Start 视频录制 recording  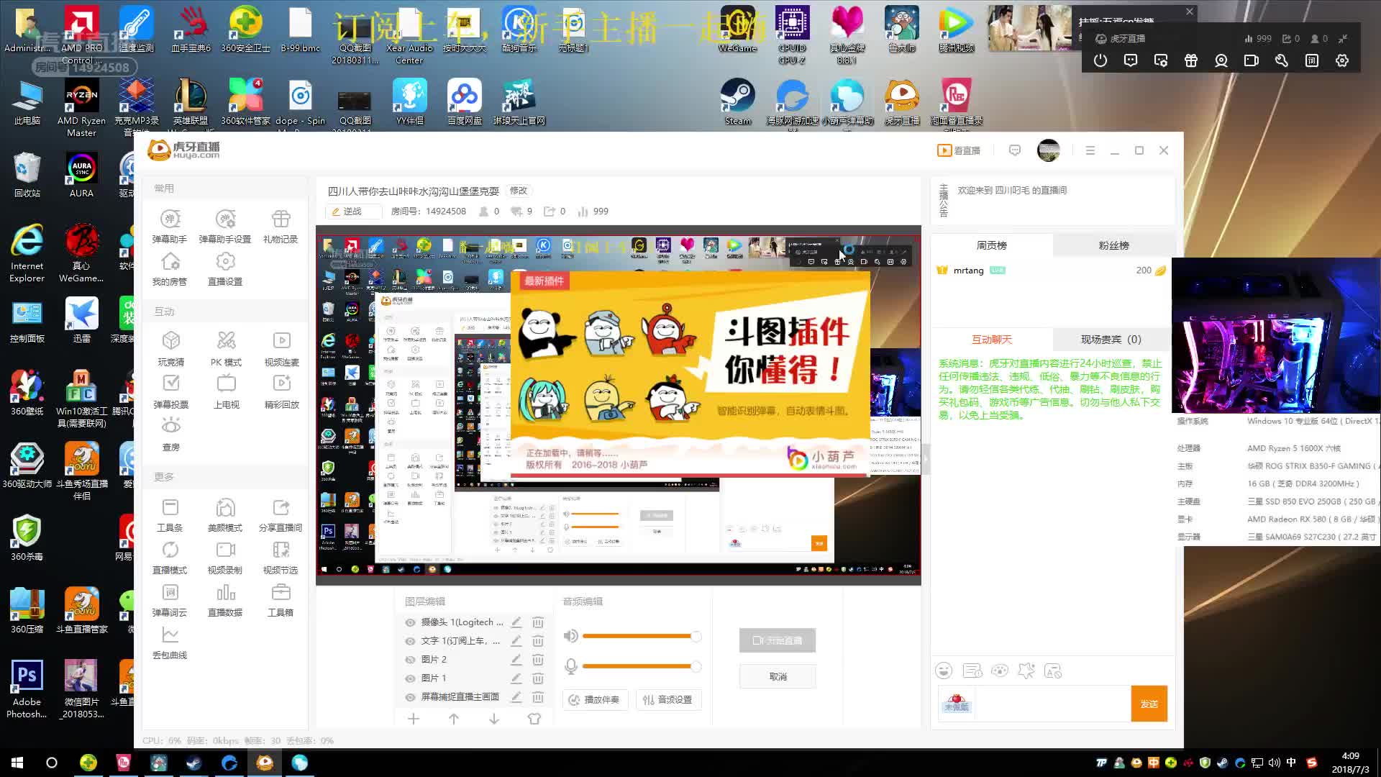pos(225,558)
